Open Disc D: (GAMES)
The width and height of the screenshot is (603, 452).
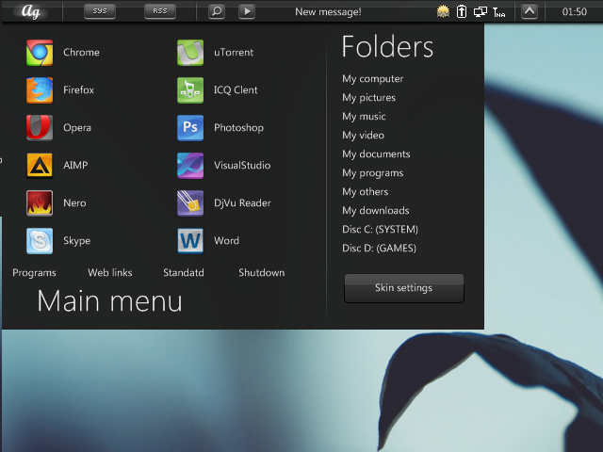point(379,249)
